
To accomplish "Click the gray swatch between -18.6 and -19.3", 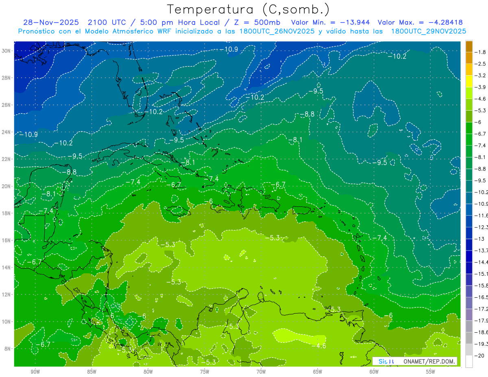I will click(469, 338).
